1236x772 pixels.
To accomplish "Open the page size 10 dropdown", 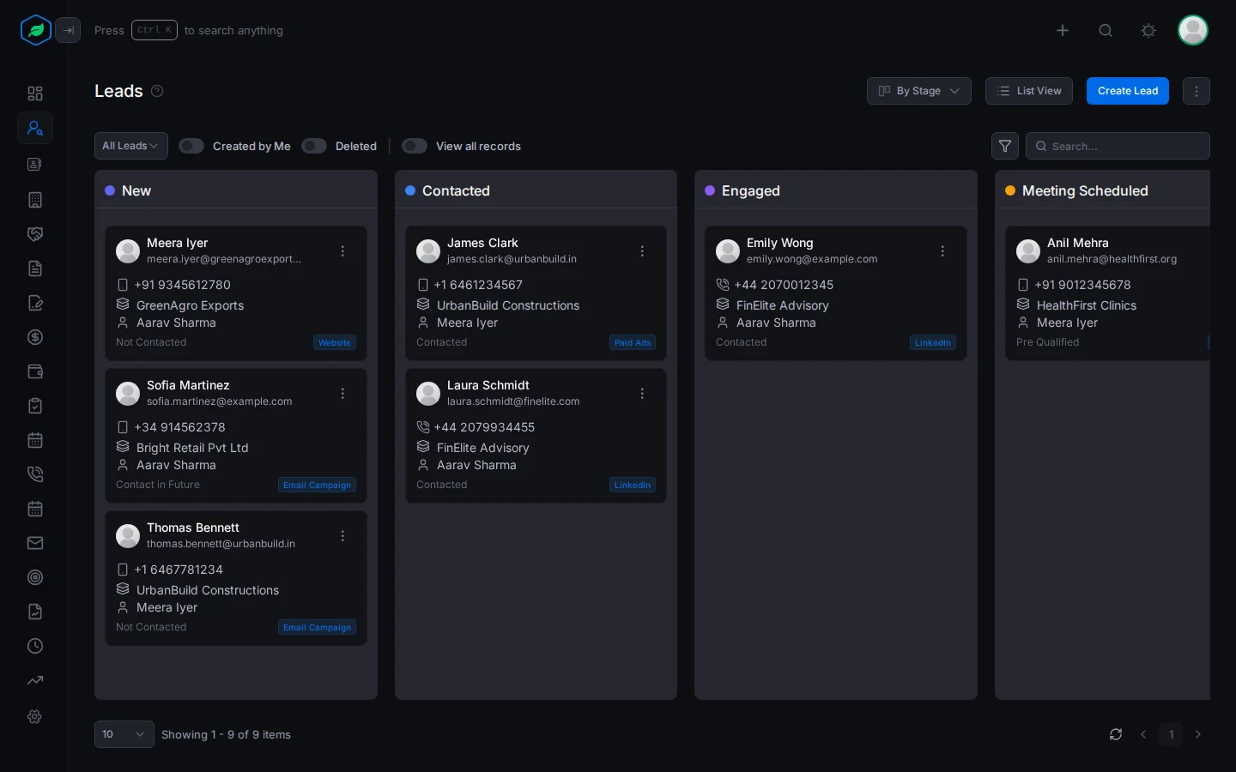I will (124, 734).
